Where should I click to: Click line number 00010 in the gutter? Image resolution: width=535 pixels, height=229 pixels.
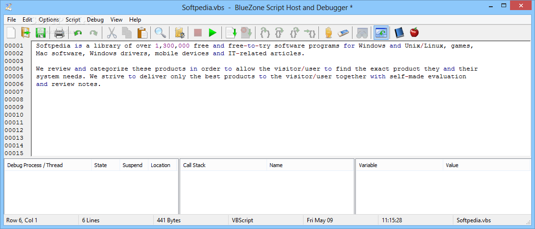14,115
